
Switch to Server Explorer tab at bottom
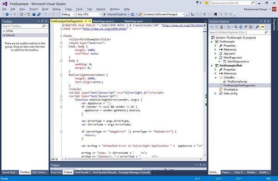[x=10, y=172]
